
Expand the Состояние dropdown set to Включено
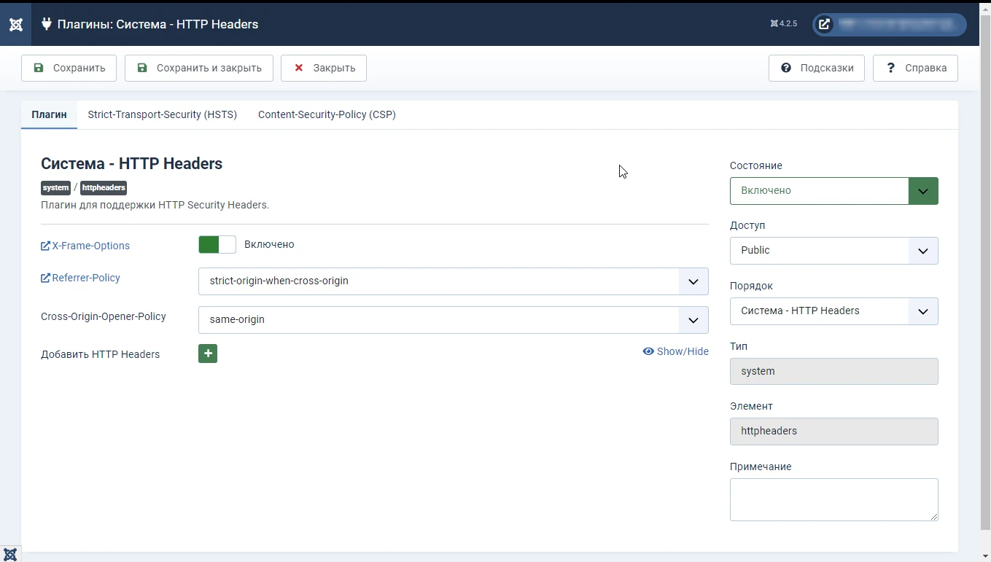[x=833, y=191]
